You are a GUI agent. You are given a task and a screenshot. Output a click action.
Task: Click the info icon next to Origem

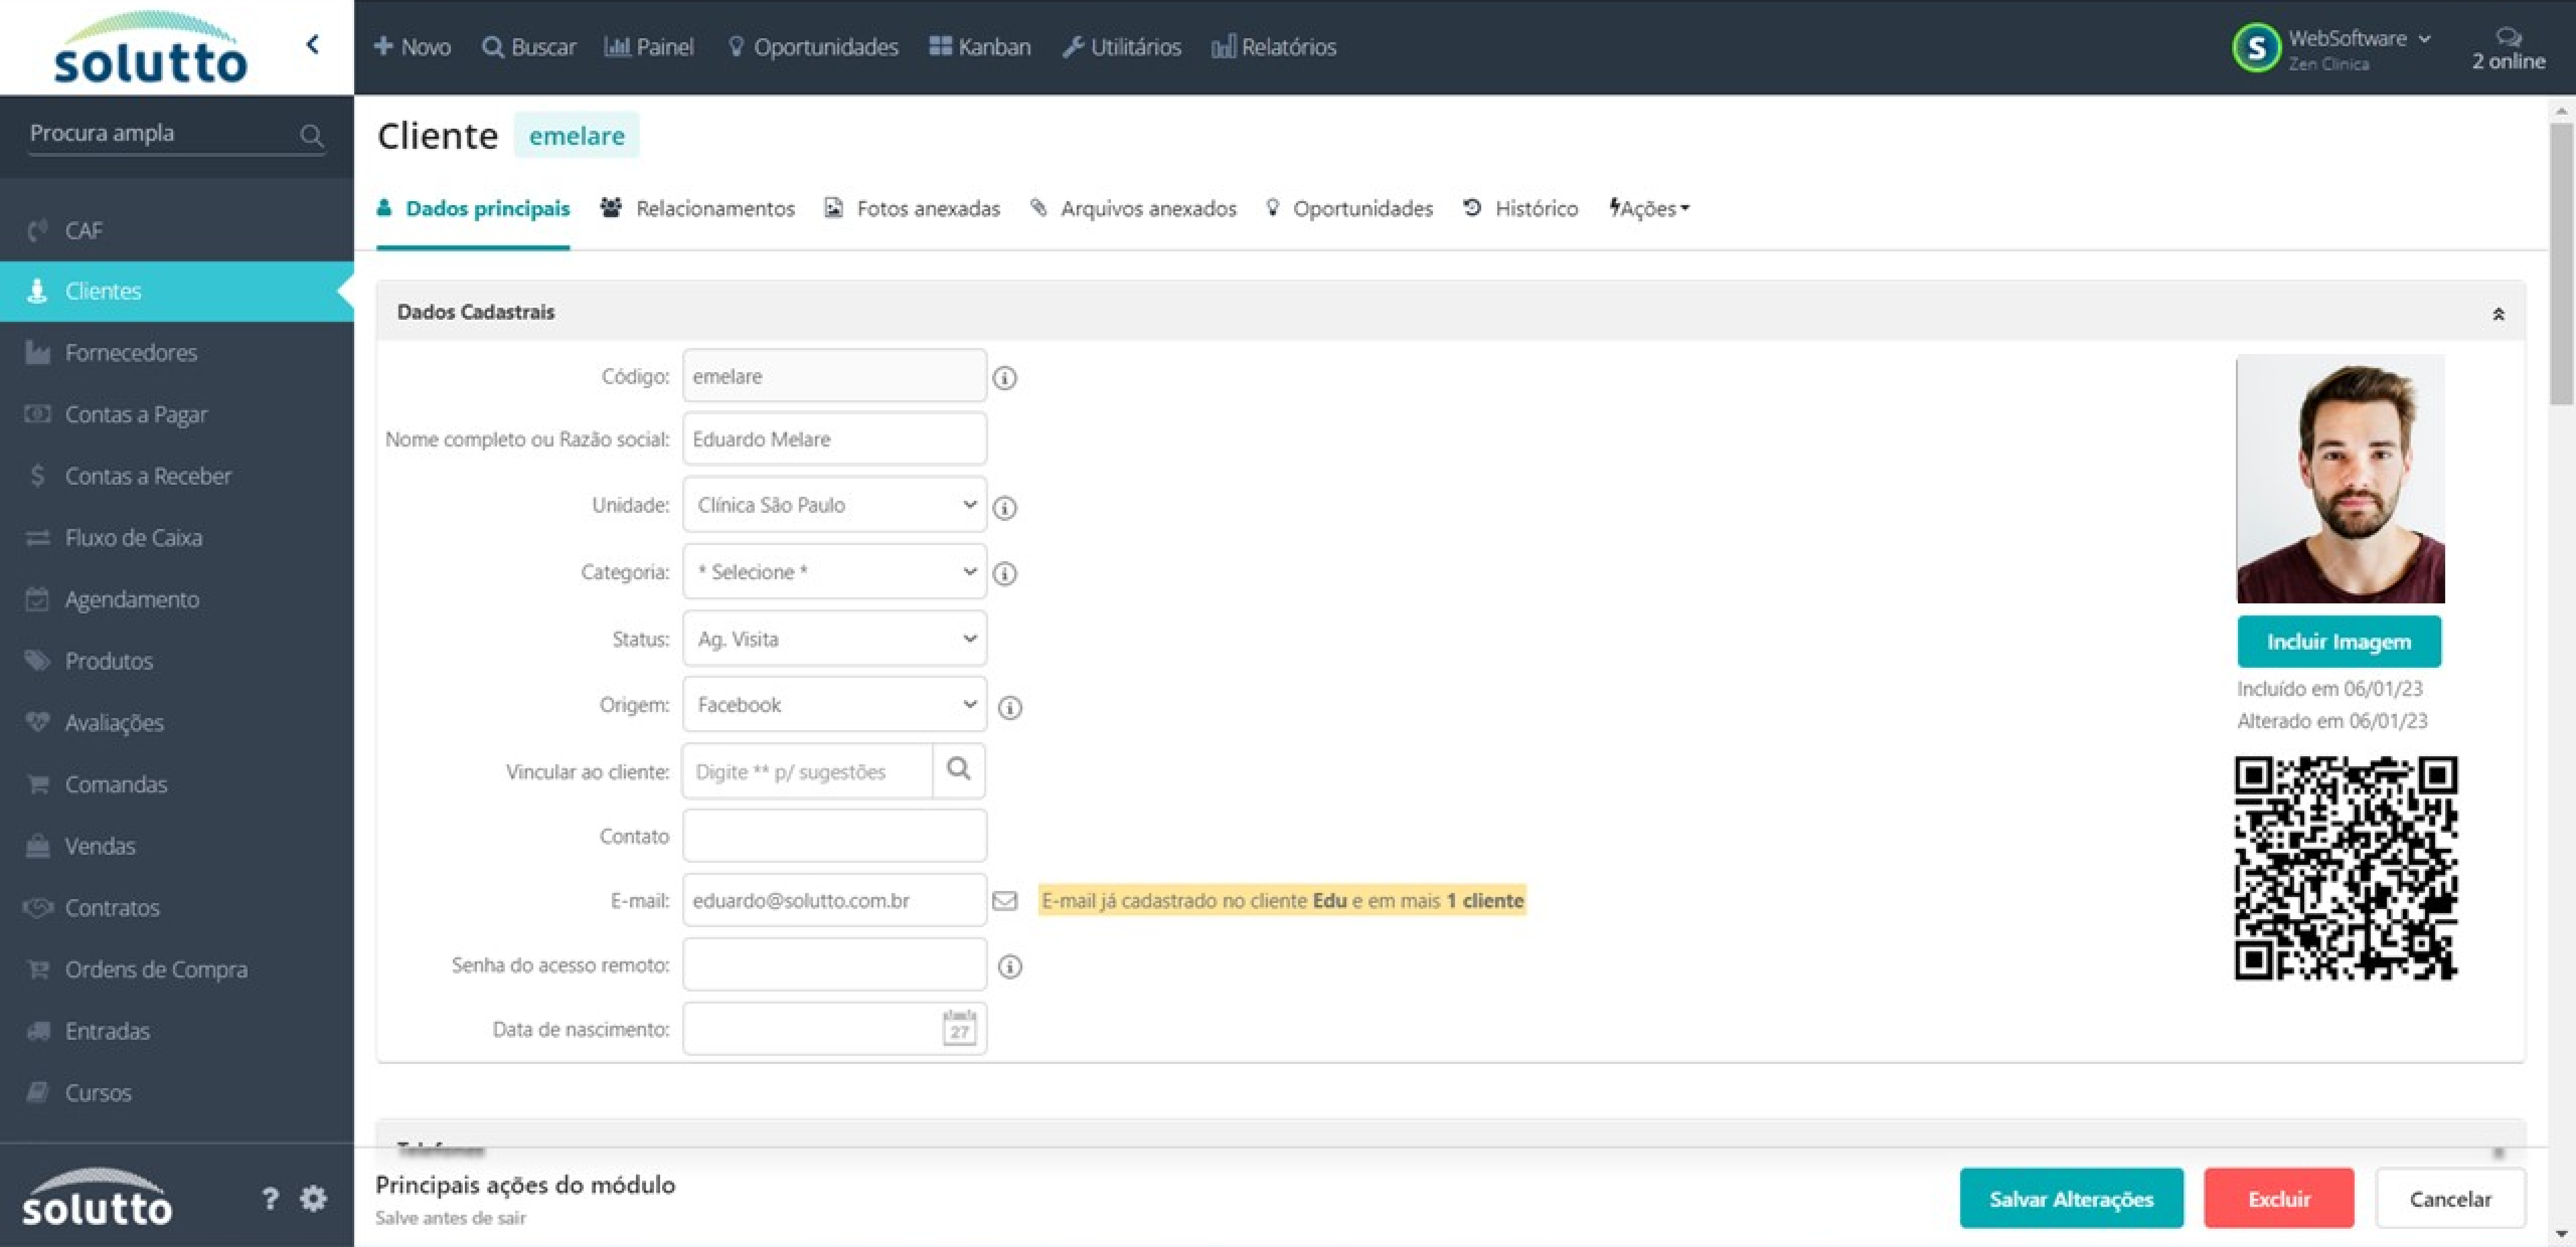pyautogui.click(x=1010, y=707)
